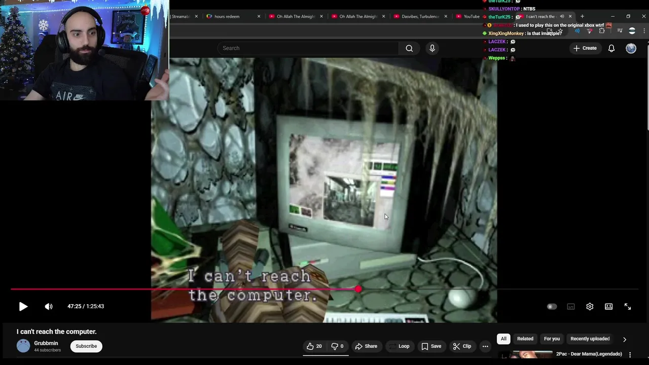Start voice search with the microphone icon
This screenshot has height=365, width=649.
[x=432, y=48]
